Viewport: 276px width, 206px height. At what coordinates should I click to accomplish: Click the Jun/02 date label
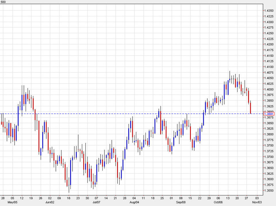(x=50, y=202)
